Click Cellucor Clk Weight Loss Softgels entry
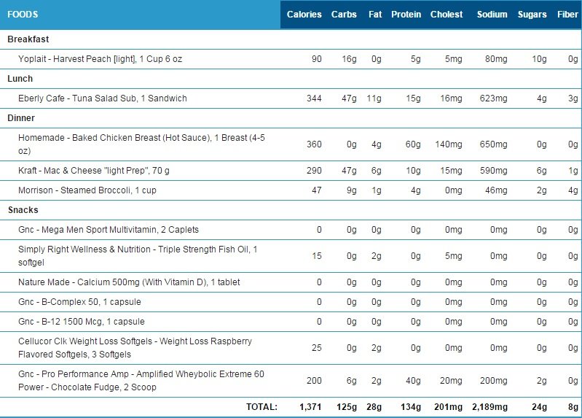The width and height of the screenshot is (582, 418). coord(135,348)
